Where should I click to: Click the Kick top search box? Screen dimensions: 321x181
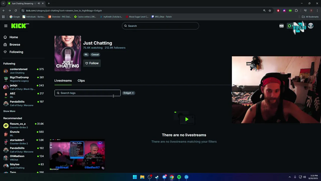[160, 26]
